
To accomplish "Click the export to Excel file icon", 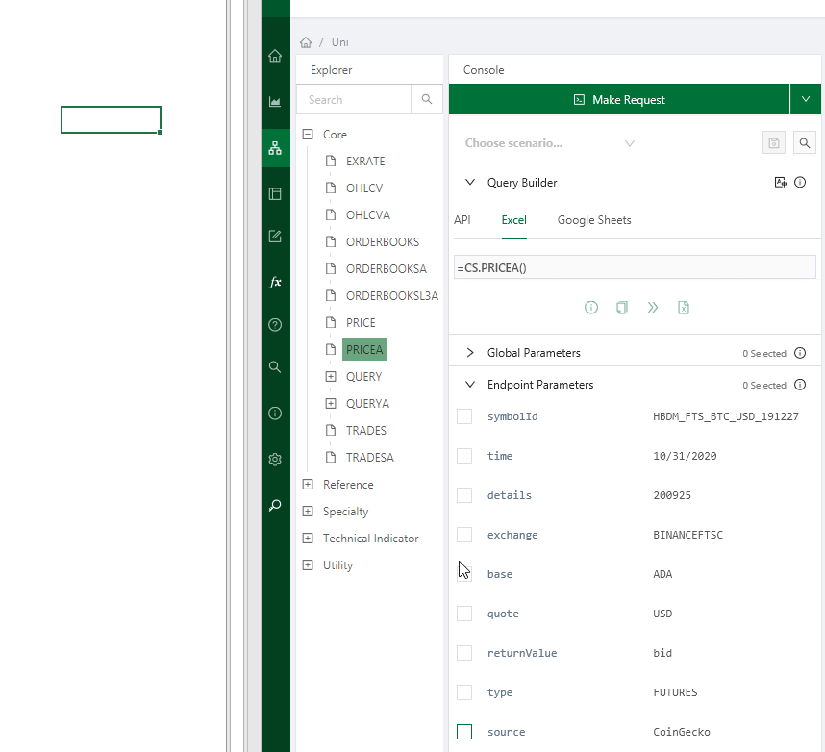I will pyautogui.click(x=683, y=307).
